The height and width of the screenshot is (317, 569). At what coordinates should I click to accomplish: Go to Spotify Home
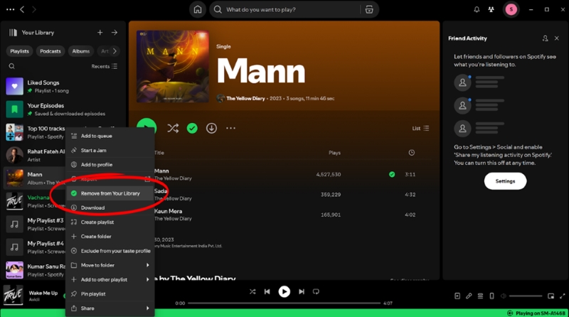[198, 9]
